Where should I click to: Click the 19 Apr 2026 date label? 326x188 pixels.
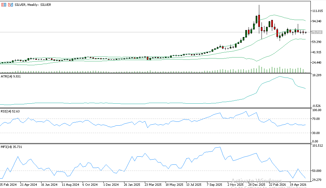(298, 184)
